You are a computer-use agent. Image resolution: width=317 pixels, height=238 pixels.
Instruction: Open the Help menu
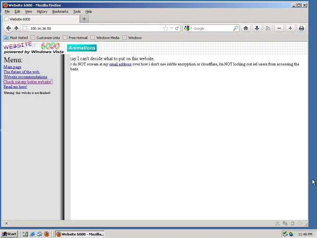89,11
